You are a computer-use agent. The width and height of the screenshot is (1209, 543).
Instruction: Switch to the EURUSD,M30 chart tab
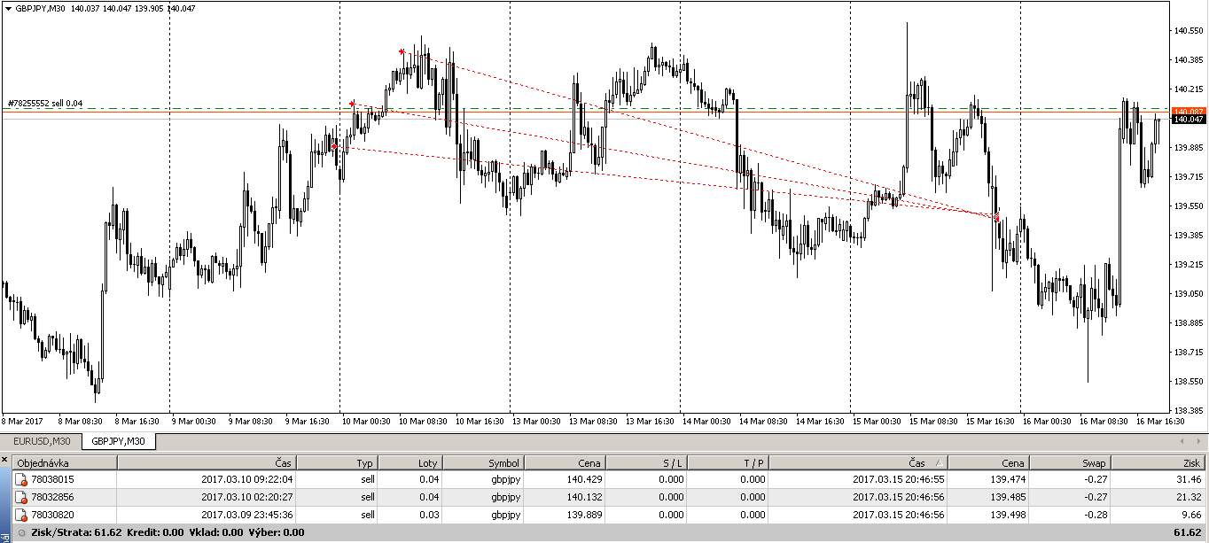point(42,440)
